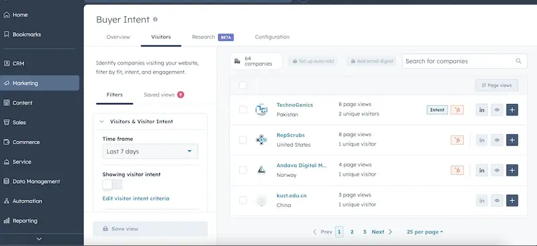The width and height of the screenshot is (537, 246).
Task: Add kust.edu.cn with the plus button
Action: point(512,200)
